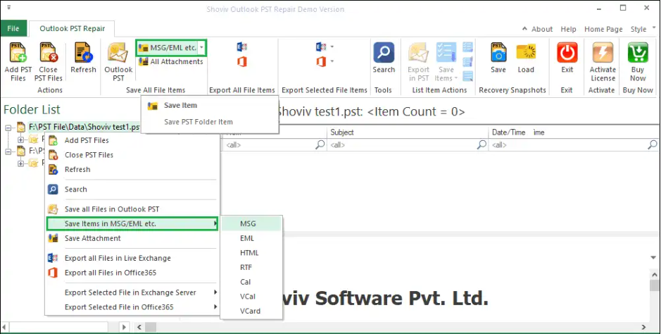The height and width of the screenshot is (334, 661).
Task: Expand the child folder under second PST
Action: pos(20,163)
